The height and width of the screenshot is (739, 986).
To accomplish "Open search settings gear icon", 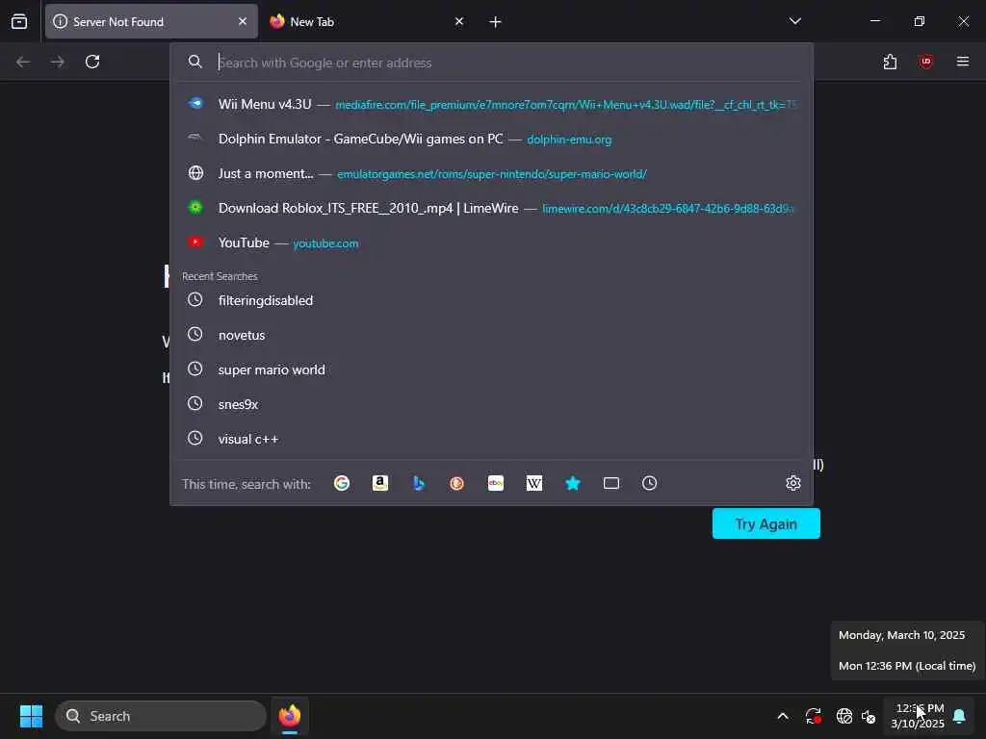I will coord(793,483).
